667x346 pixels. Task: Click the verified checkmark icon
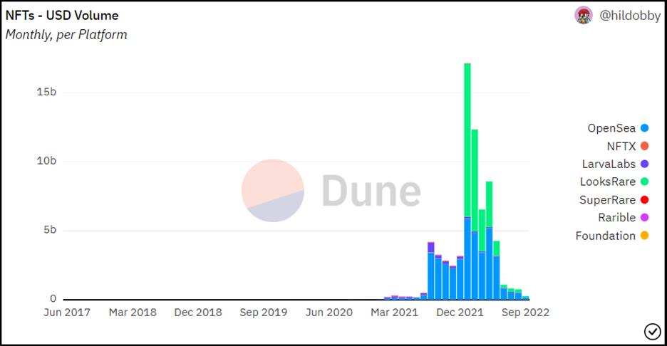652,332
